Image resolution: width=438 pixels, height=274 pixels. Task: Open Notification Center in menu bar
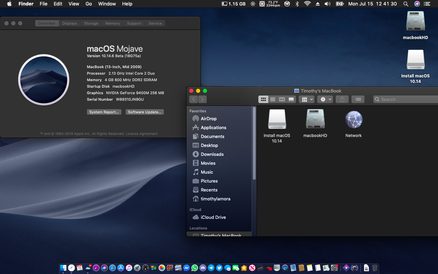(428, 4)
